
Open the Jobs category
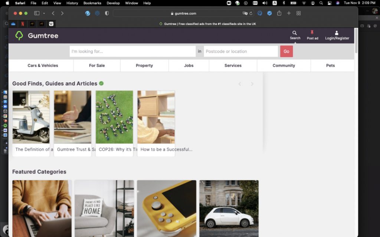pyautogui.click(x=189, y=66)
